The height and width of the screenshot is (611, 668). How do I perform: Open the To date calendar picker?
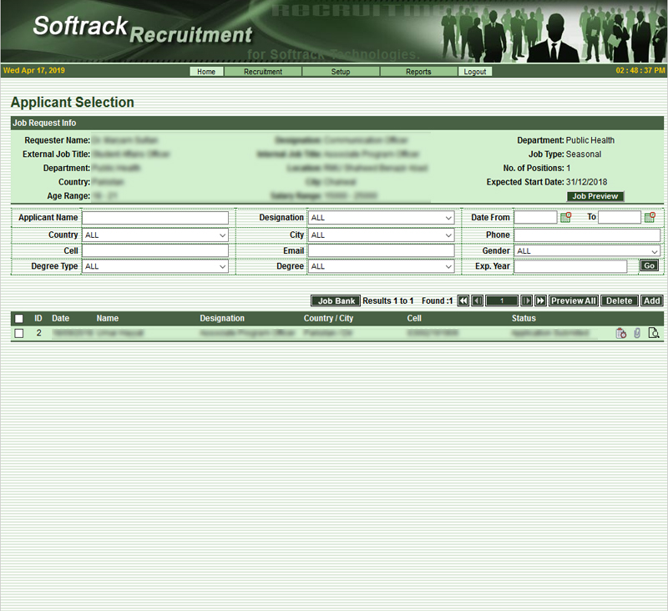(x=649, y=217)
